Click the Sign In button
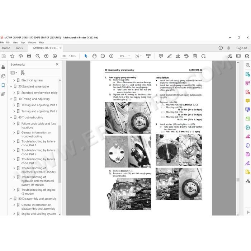The height and width of the screenshot is (251, 251). click(242, 48)
